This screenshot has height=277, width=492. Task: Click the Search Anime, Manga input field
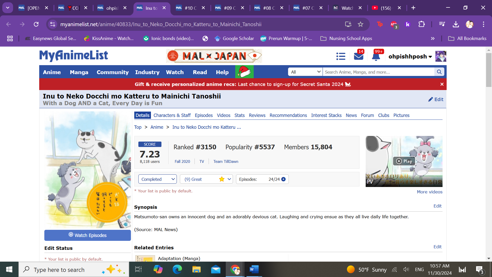pos(378,72)
